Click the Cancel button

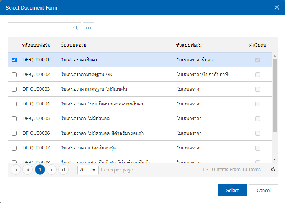point(264,190)
